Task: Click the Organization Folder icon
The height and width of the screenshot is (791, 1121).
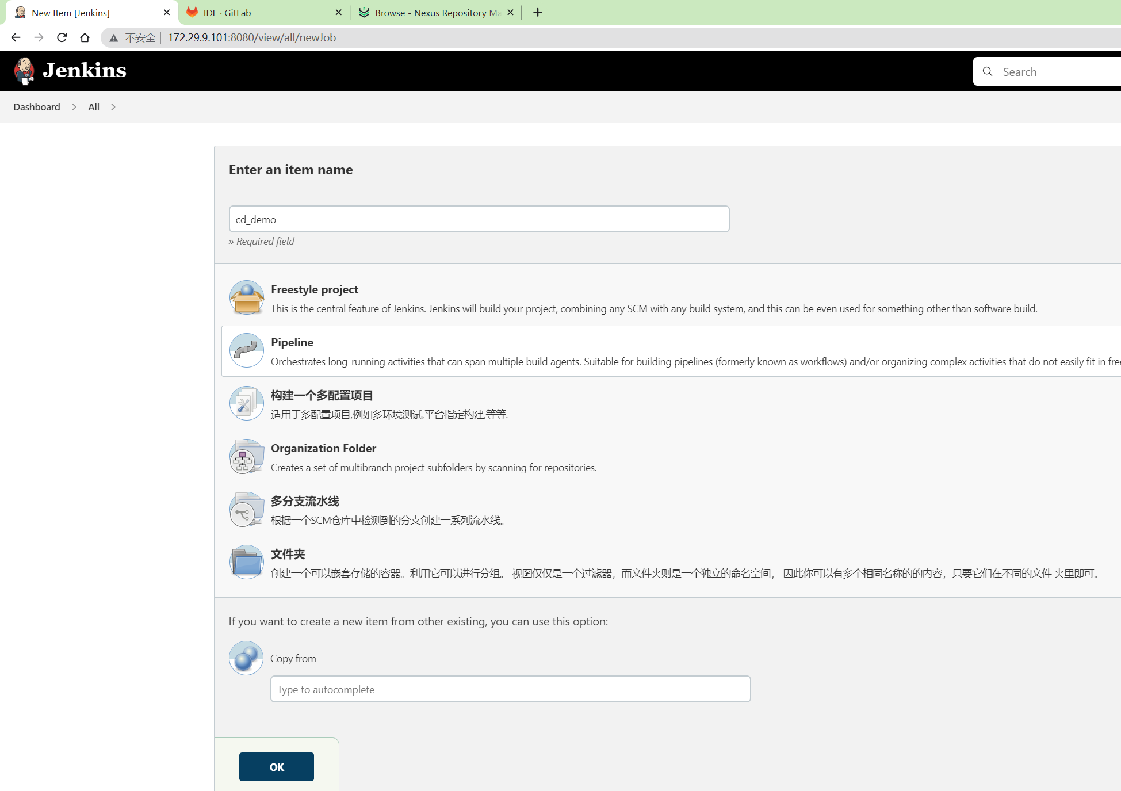Action: click(x=247, y=456)
